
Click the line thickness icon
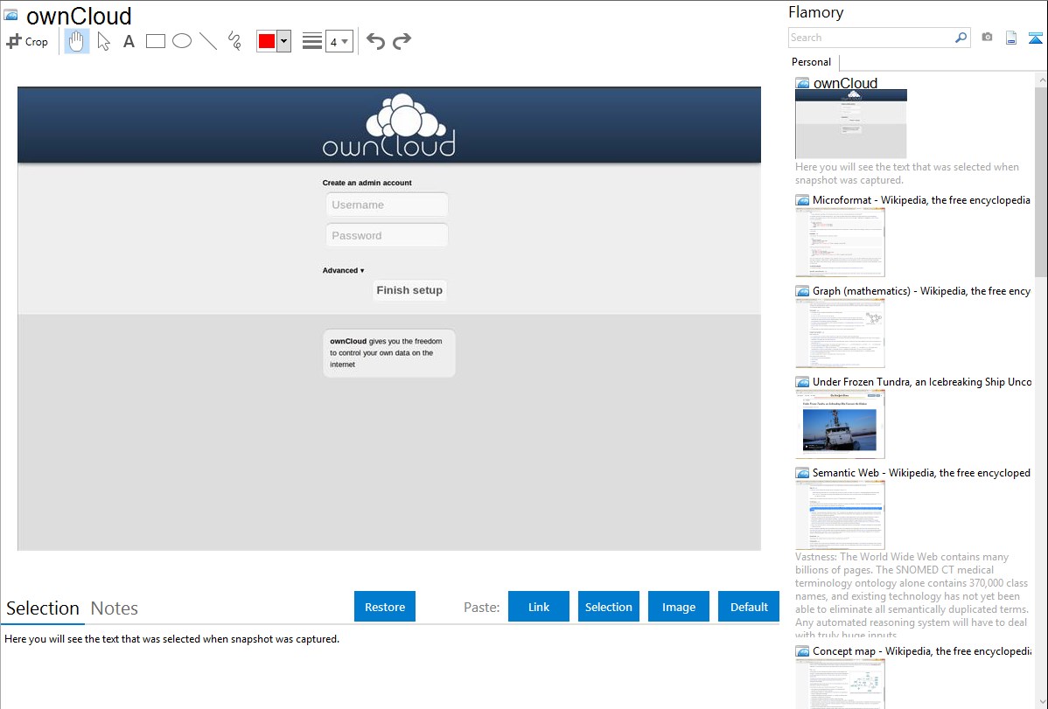coord(311,41)
